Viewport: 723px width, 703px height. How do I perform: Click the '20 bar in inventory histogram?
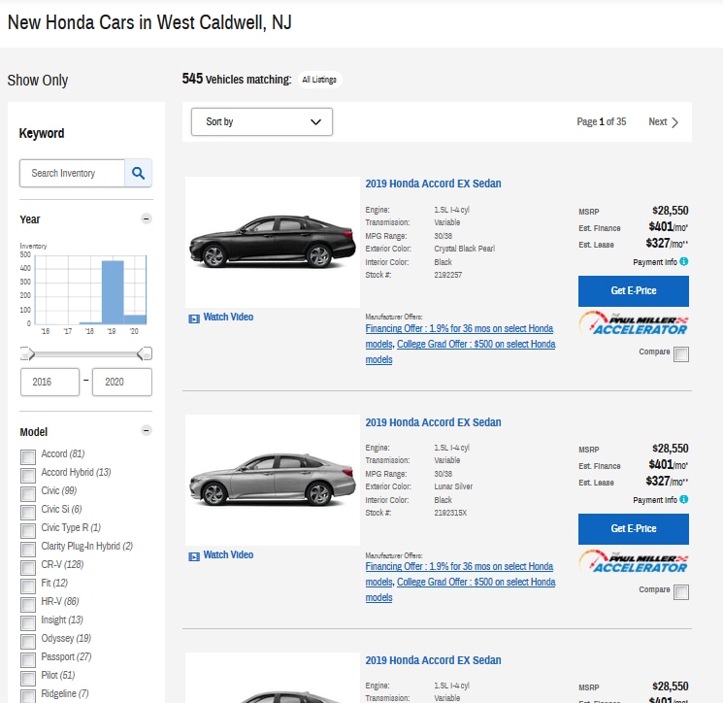[135, 319]
